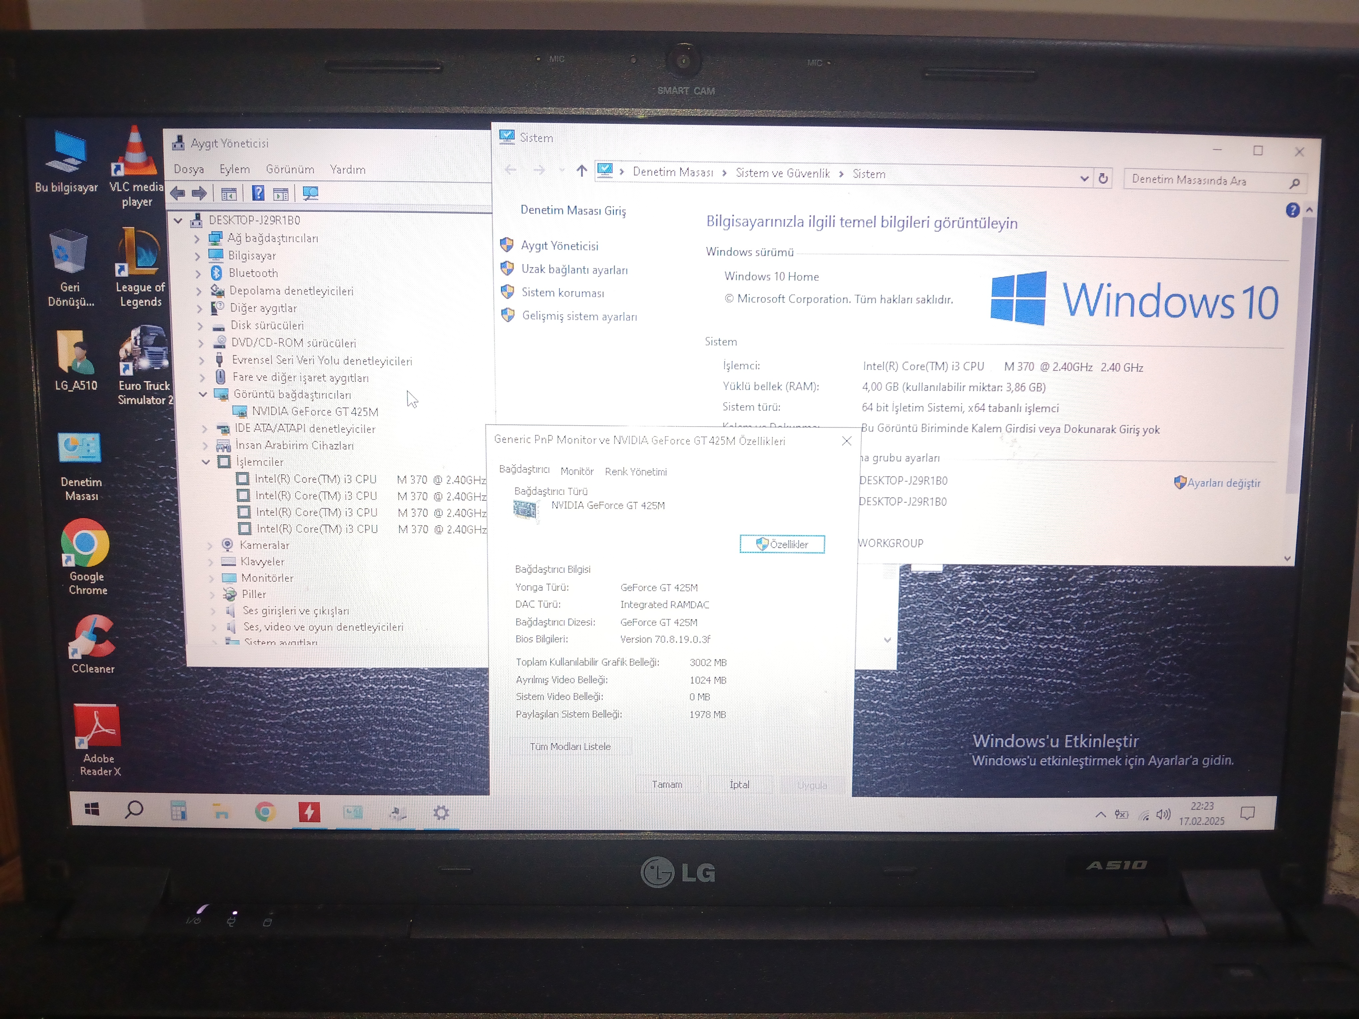
Task: Expand Disk sürücüleri node
Action: pyautogui.click(x=200, y=326)
